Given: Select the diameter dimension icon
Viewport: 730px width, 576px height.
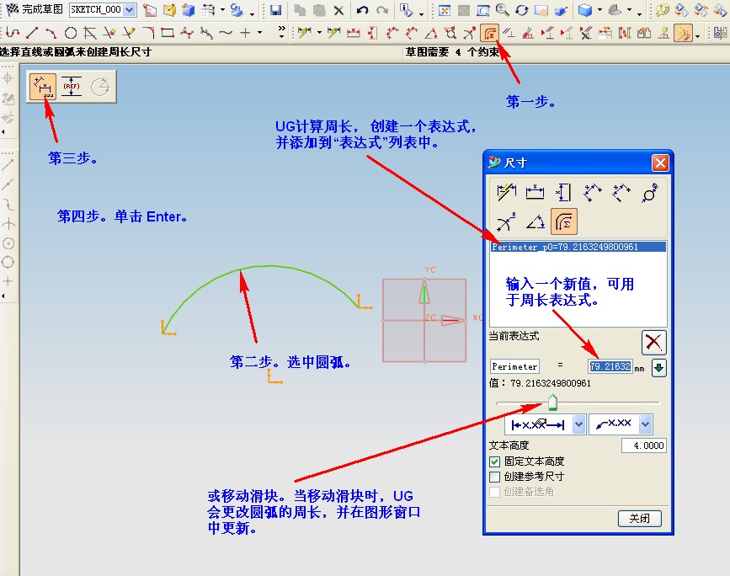Looking at the screenshot, I should (x=648, y=192).
